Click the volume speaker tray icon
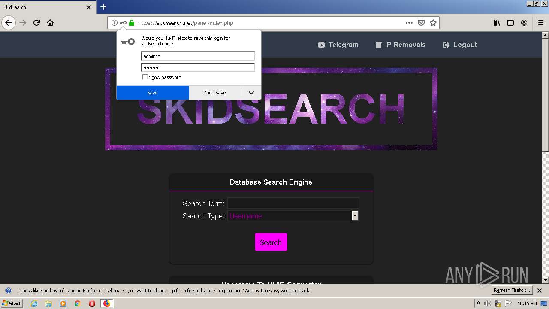Screen dimensions: 549x309 [x=487, y=303]
